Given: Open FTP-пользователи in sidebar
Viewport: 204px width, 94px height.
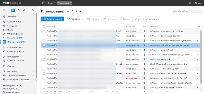Looking at the screenshot, I should [16, 61].
